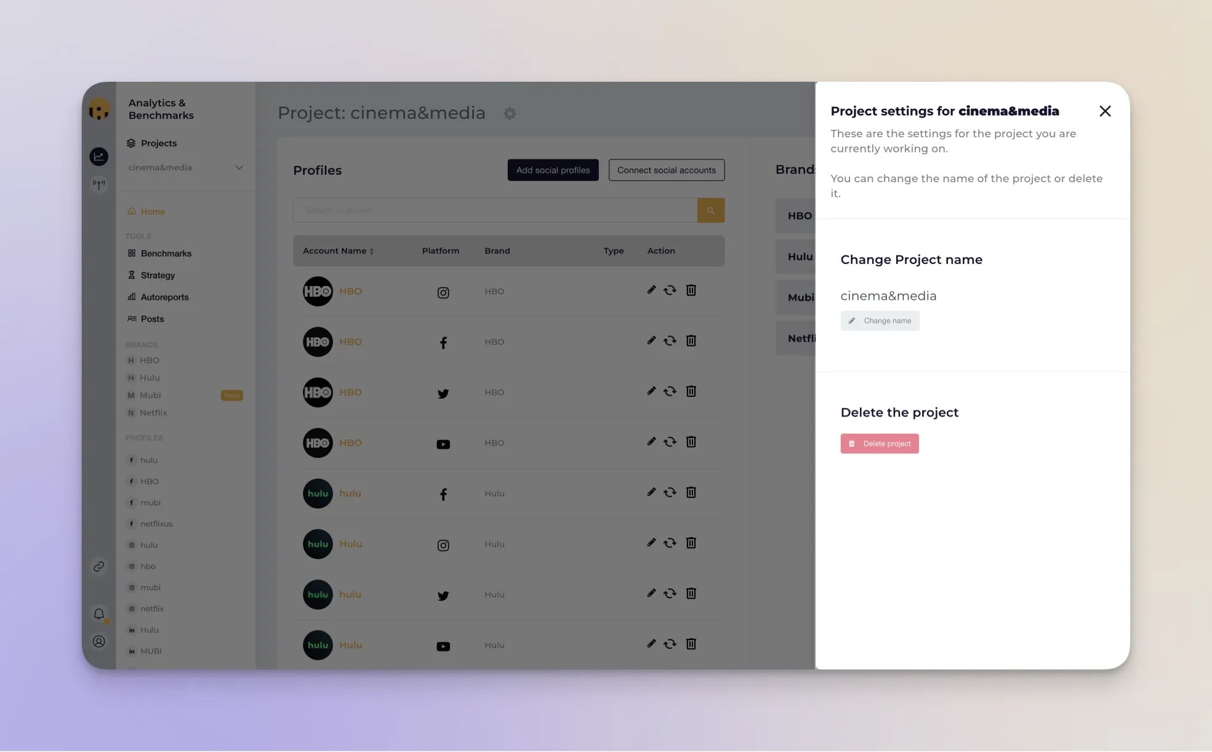The width and height of the screenshot is (1212, 752).
Task: Open Strategy tool
Action: 151,275
